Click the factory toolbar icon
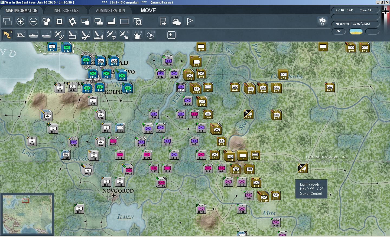This screenshot has width=390, height=237. (x=111, y=21)
